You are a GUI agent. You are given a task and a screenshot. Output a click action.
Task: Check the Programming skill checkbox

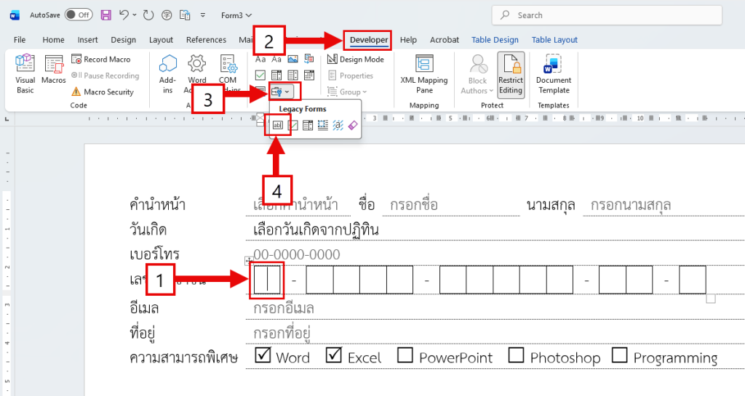pos(620,355)
